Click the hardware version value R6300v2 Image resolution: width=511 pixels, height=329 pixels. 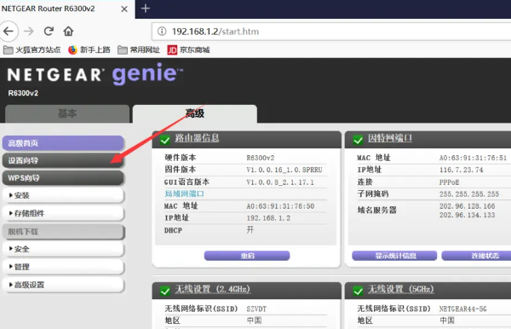[261, 158]
